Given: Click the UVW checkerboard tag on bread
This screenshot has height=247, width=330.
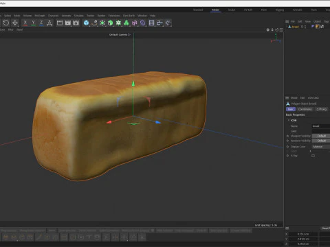Looking at the screenshot, I should point(322,27).
